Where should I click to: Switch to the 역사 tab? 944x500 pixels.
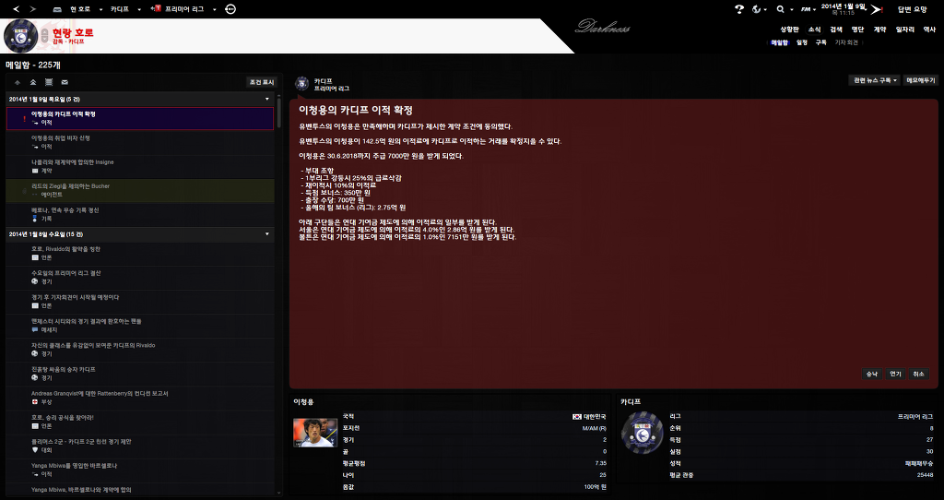point(929,29)
